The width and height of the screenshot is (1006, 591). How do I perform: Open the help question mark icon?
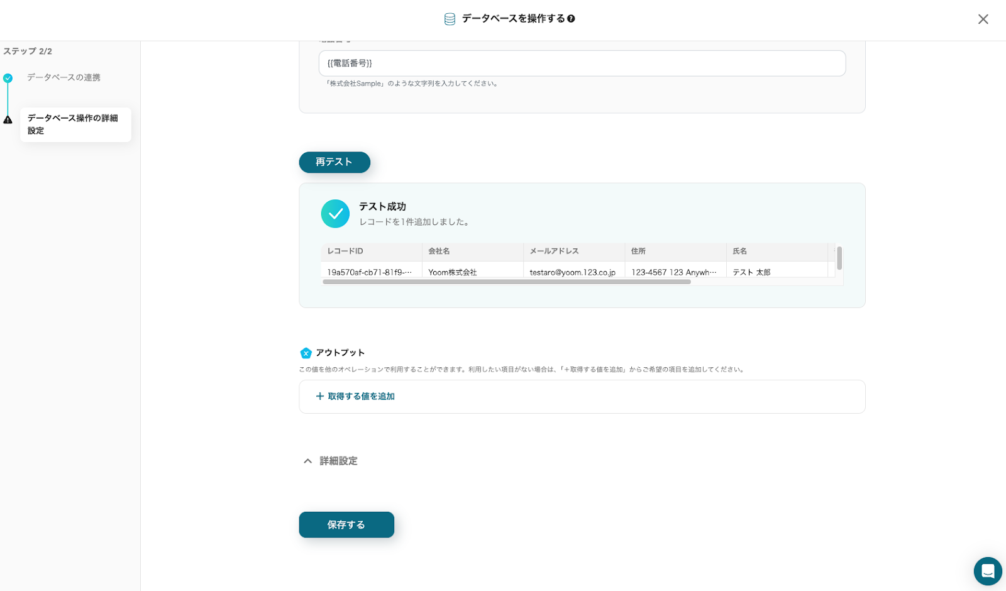[571, 19]
